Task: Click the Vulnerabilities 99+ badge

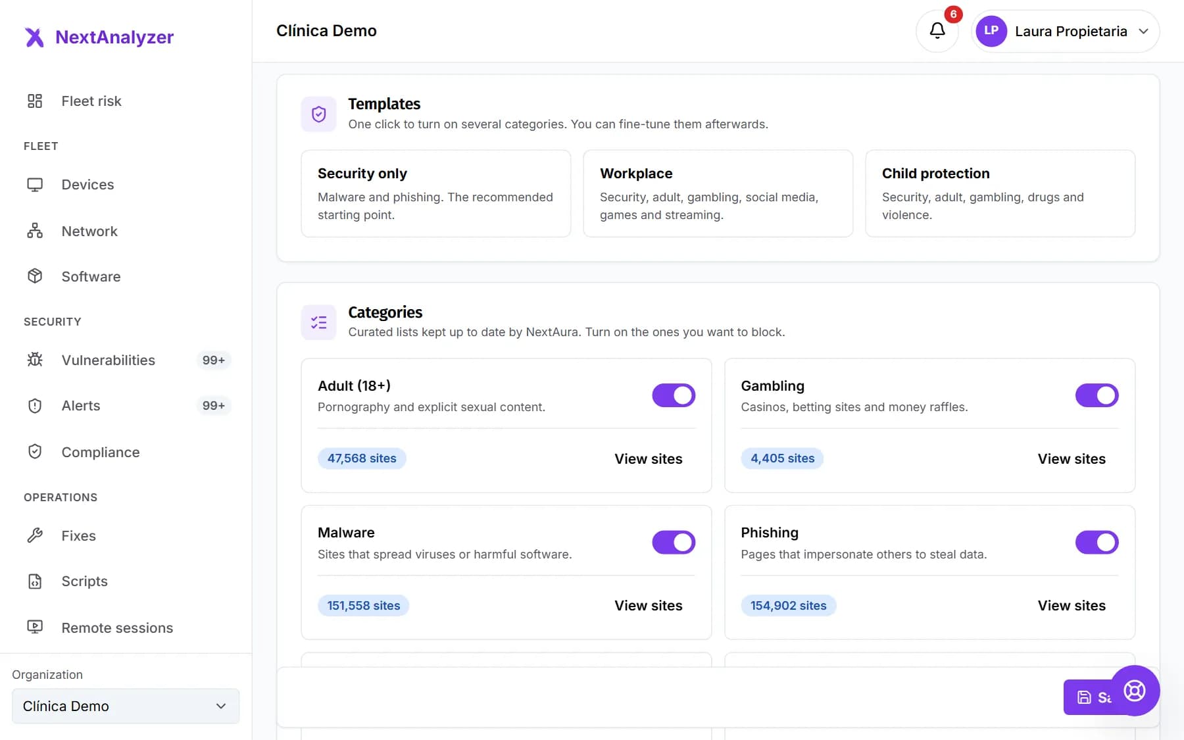Action: click(213, 360)
